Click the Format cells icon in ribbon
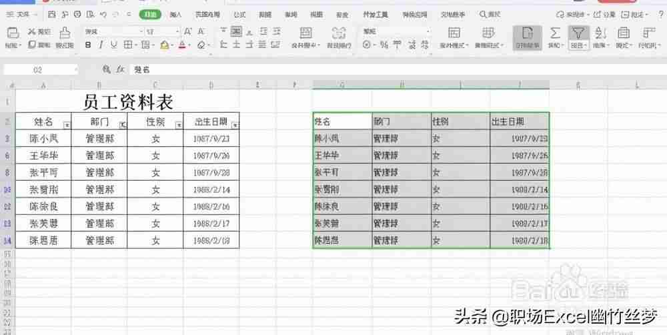Screen dimensions: 667x335 pos(624,33)
